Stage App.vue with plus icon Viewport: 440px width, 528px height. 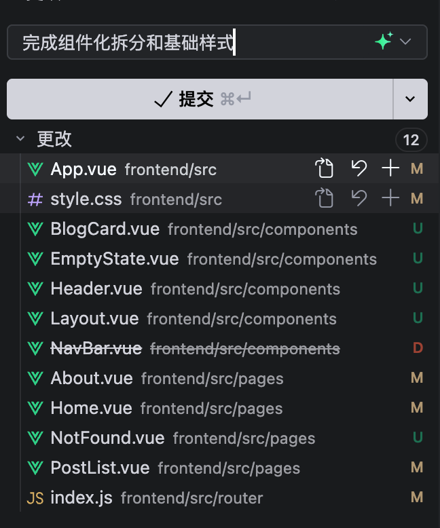click(x=390, y=168)
